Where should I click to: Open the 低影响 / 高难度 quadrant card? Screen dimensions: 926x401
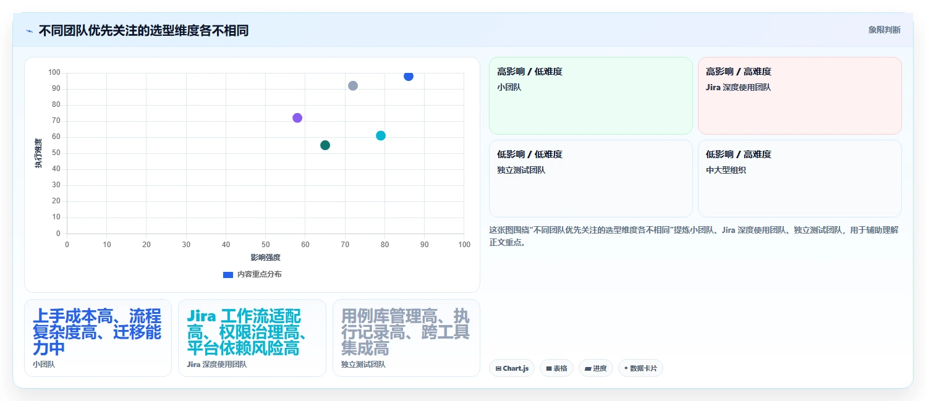(800, 179)
